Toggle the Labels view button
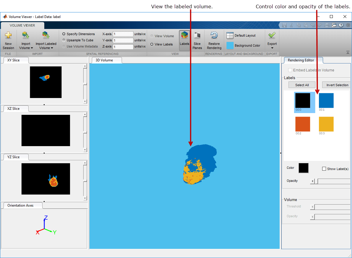The image size is (352, 258). [x=185, y=40]
